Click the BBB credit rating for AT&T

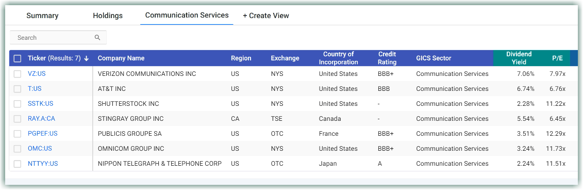pyautogui.click(x=384, y=89)
